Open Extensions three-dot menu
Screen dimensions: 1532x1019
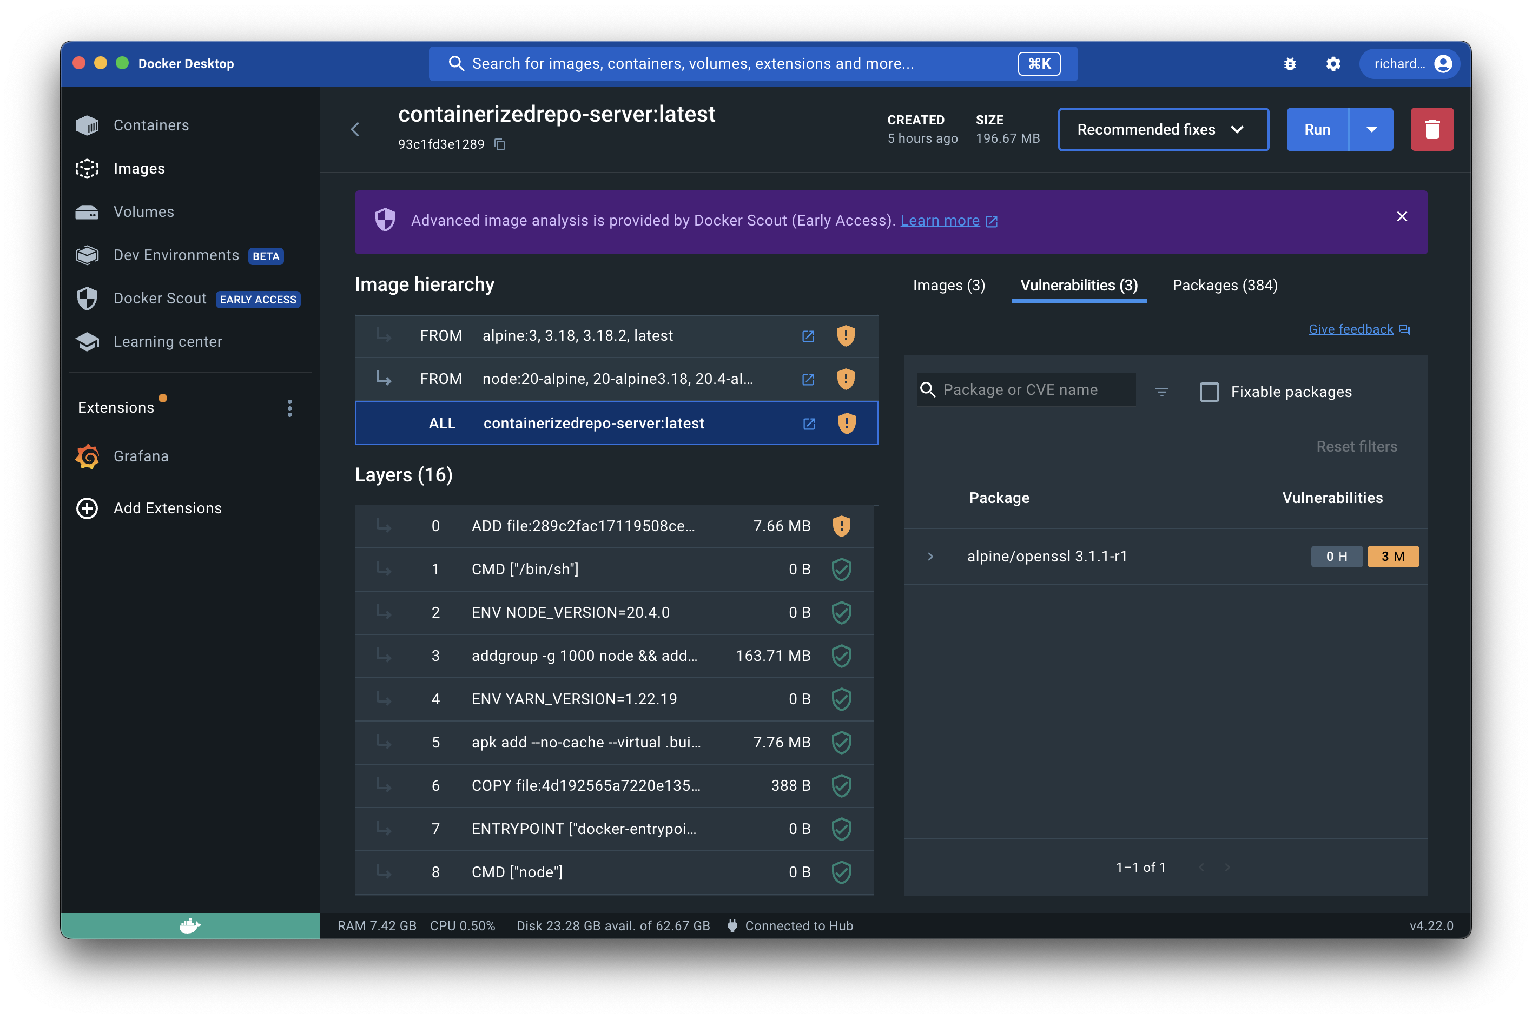(x=290, y=408)
